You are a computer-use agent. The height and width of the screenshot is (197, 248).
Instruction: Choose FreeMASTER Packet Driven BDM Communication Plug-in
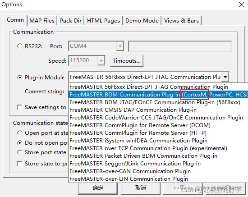pyautogui.click(x=158, y=156)
